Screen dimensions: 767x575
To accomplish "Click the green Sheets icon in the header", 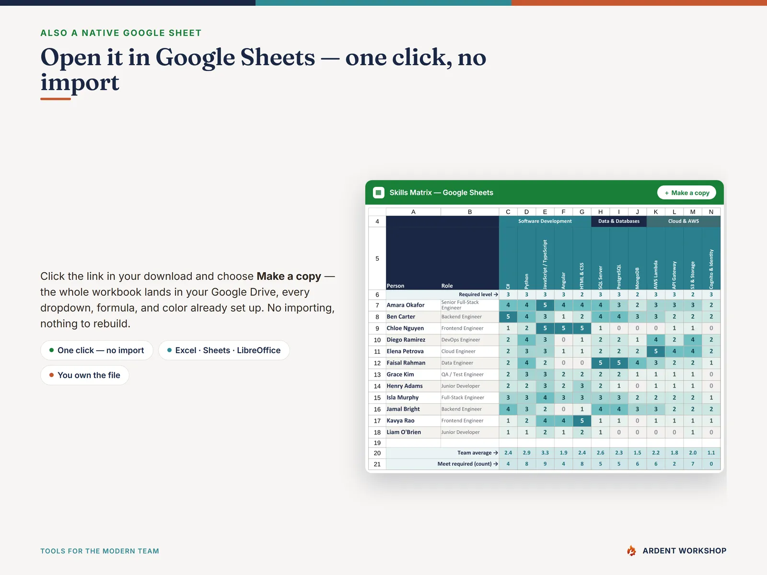I will (378, 193).
